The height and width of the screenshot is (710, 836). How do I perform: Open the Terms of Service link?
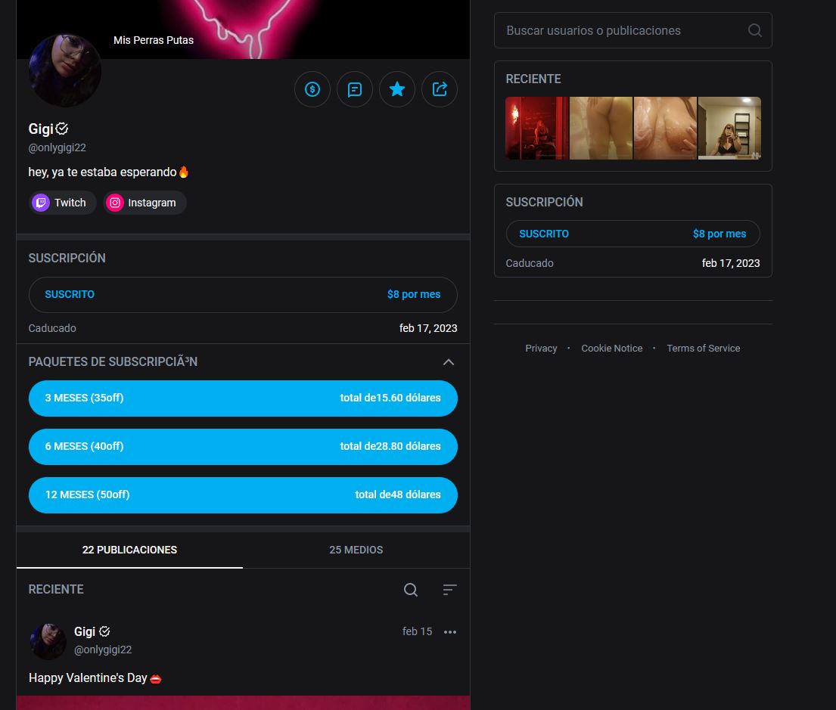click(703, 349)
